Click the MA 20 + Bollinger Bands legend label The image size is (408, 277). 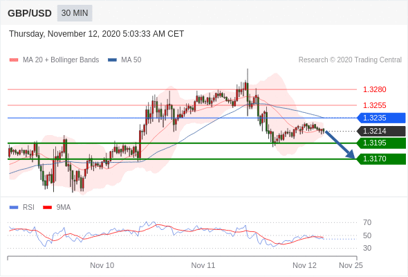click(61, 60)
